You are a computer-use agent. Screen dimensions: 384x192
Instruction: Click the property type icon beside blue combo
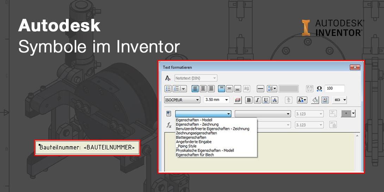tap(168, 114)
